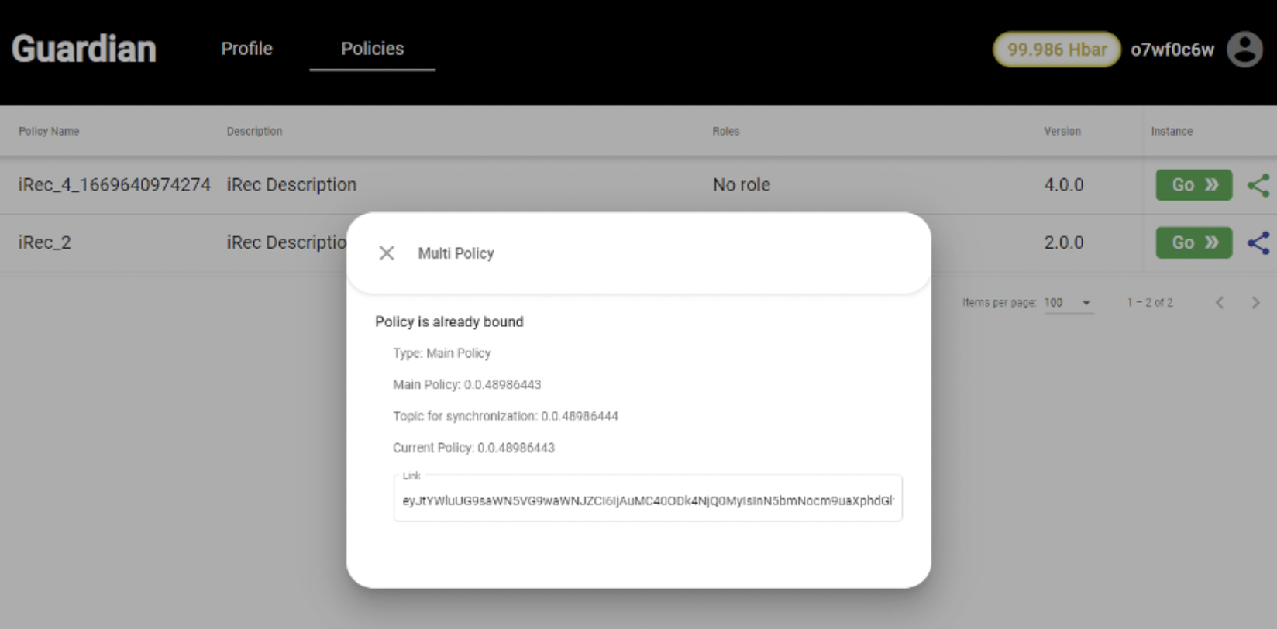Click the 99.986 Hbar balance badge
Screen dimensions: 1277x629
(x=1056, y=50)
